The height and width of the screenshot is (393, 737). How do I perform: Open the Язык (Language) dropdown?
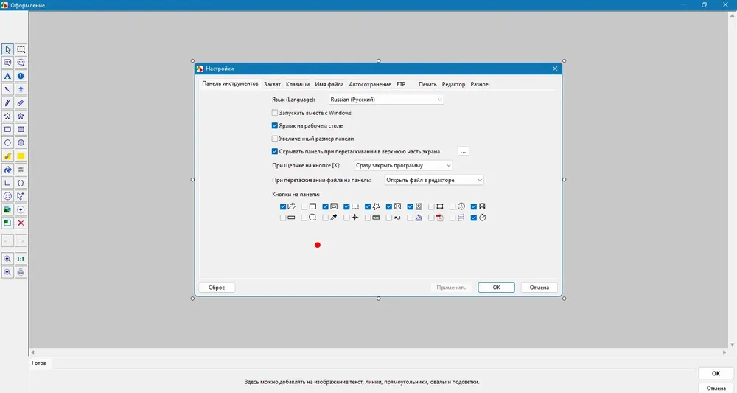point(386,100)
